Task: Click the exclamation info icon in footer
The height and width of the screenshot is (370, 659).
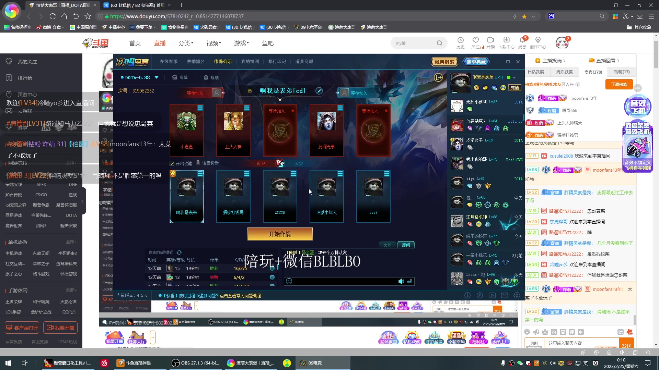Action: coord(467,295)
